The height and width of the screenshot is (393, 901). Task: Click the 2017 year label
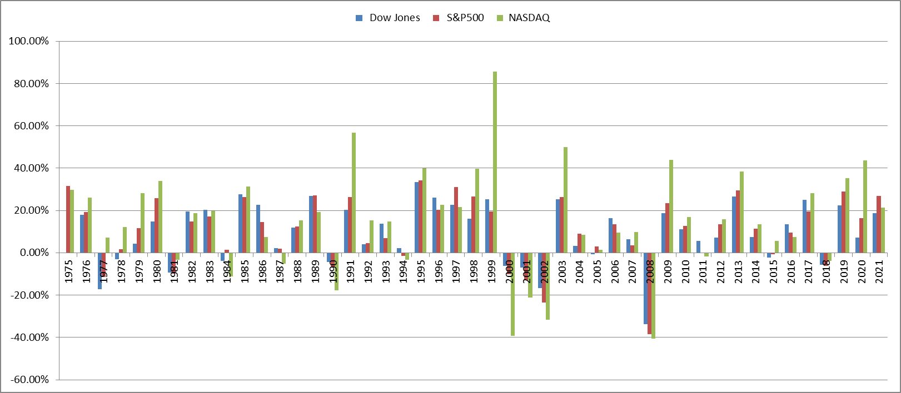coord(809,270)
